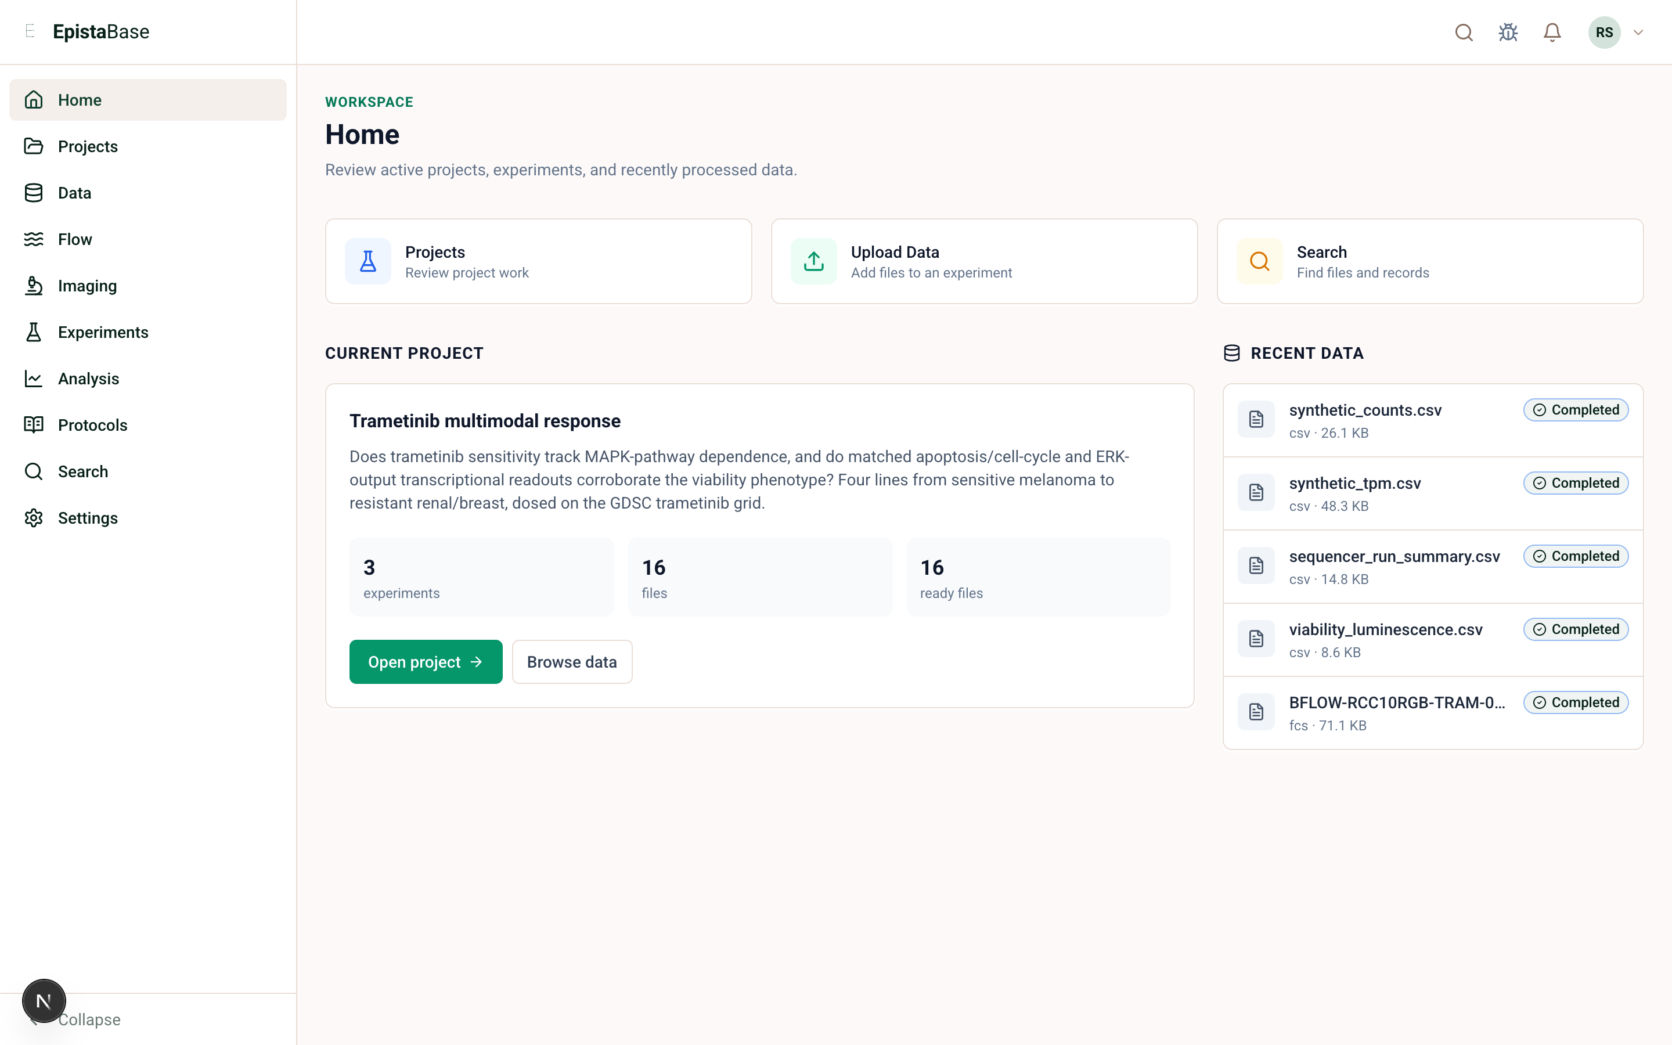Click the Protocols book icon in sidebar

point(33,425)
